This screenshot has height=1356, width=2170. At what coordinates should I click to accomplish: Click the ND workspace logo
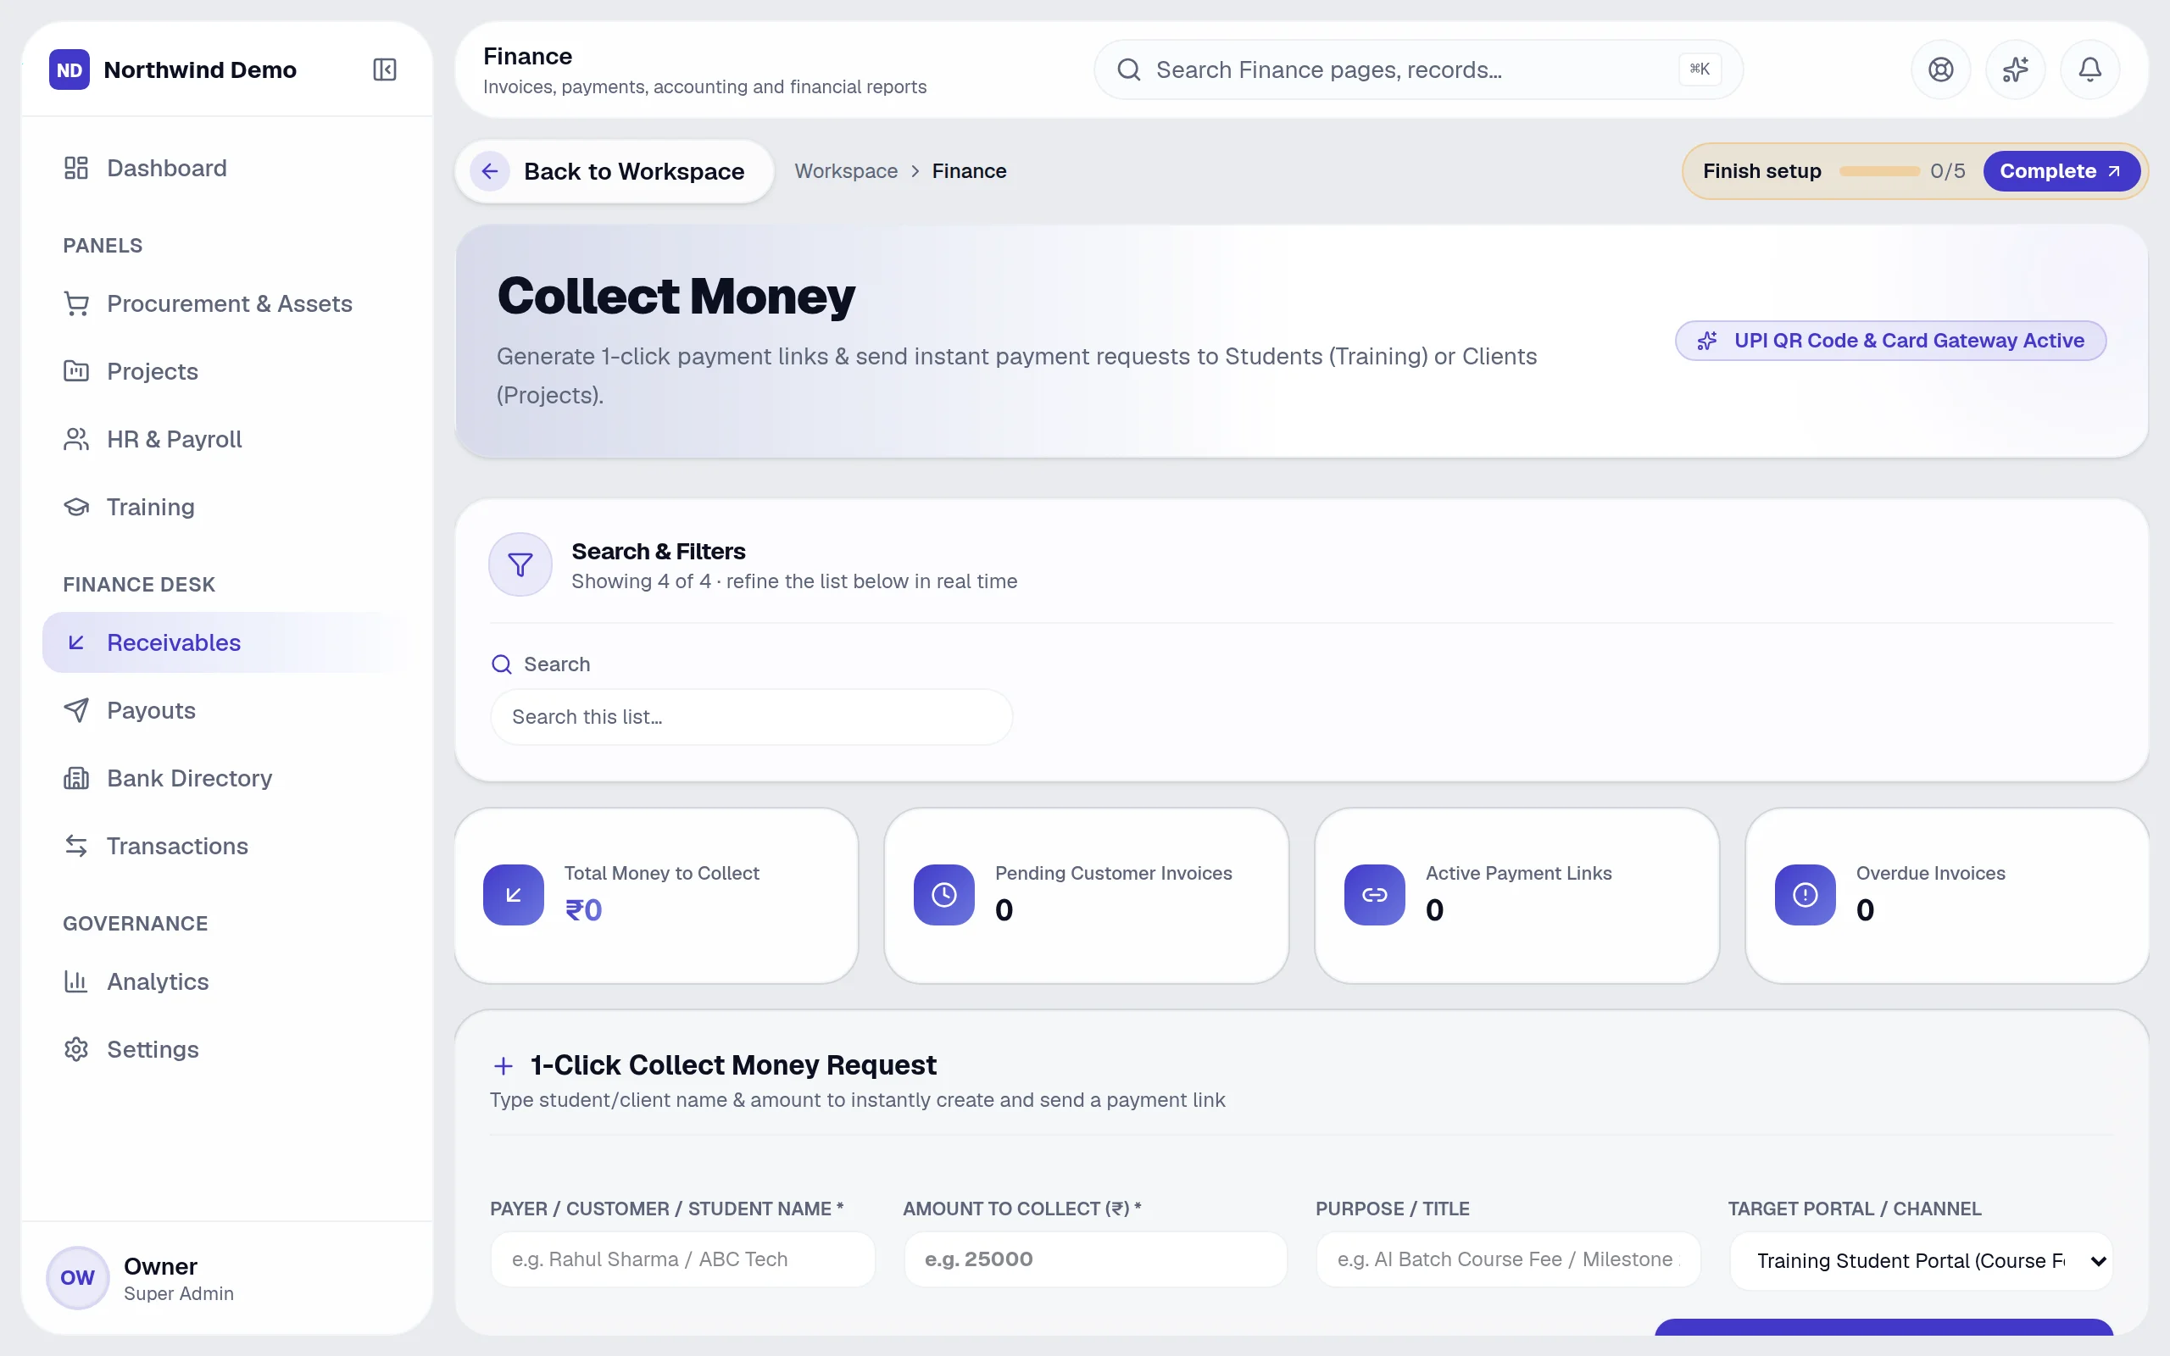[69, 69]
